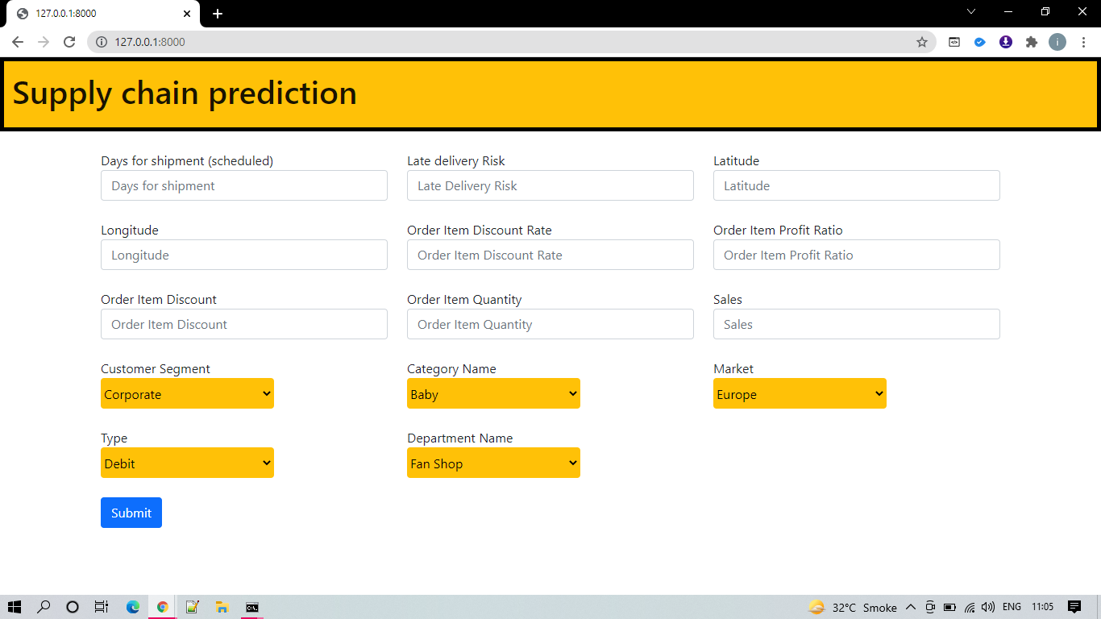Click the Sales input field

pos(856,324)
